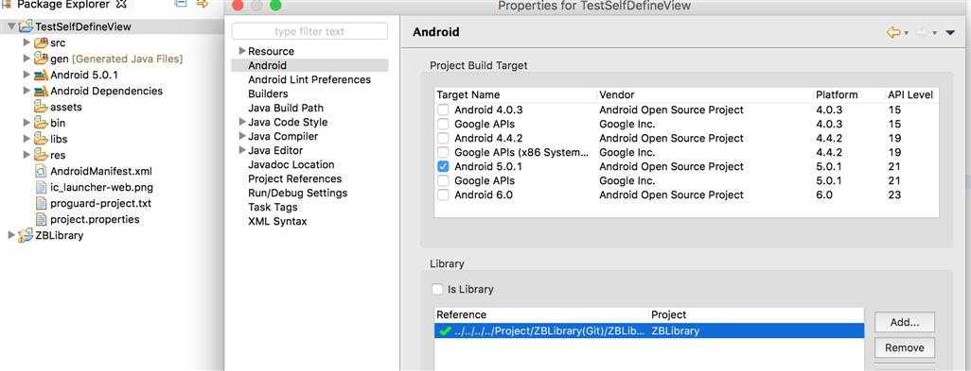Select Java Build Path page

point(286,108)
